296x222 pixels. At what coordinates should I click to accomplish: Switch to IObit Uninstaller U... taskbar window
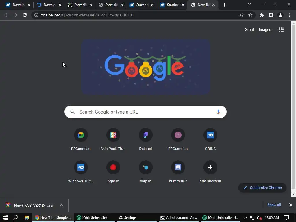coord(220,217)
